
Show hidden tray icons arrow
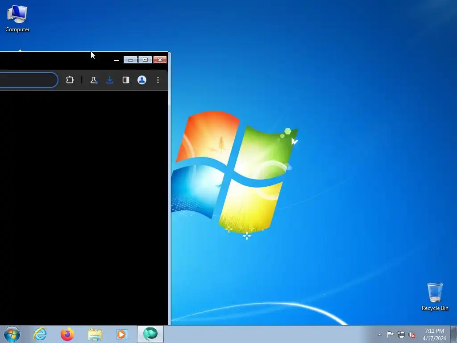(379, 335)
